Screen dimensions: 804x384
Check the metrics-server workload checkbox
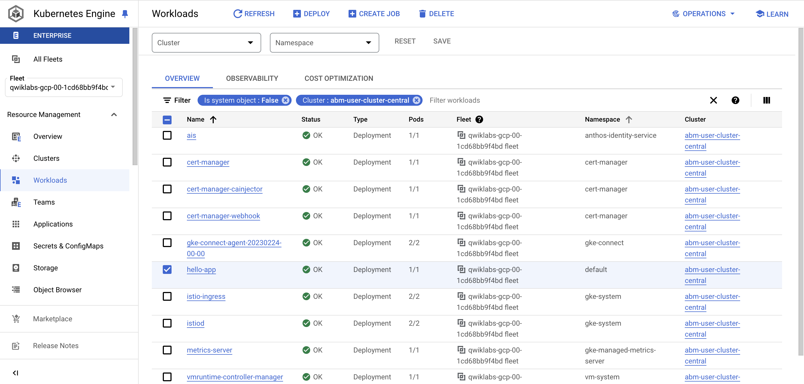[x=167, y=350]
